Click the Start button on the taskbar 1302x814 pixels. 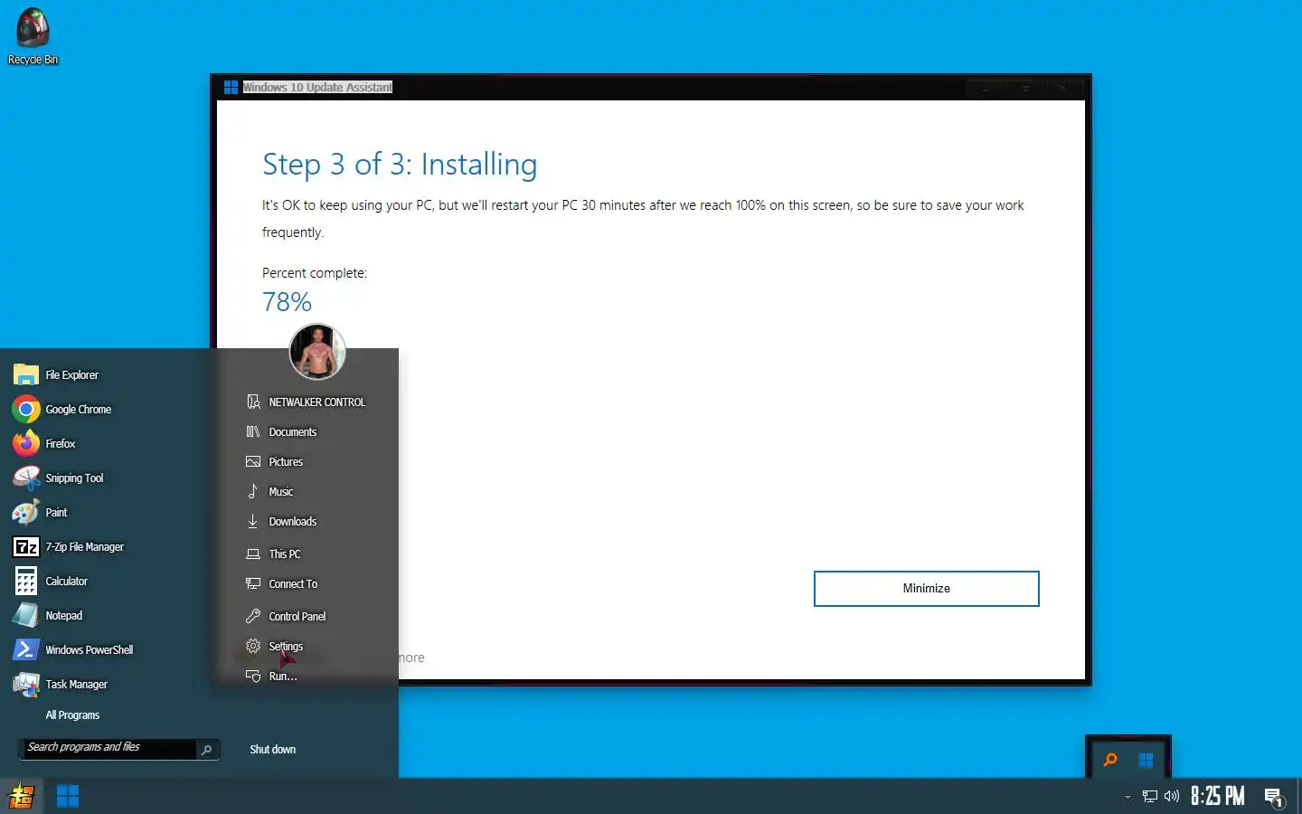pyautogui.click(x=22, y=796)
